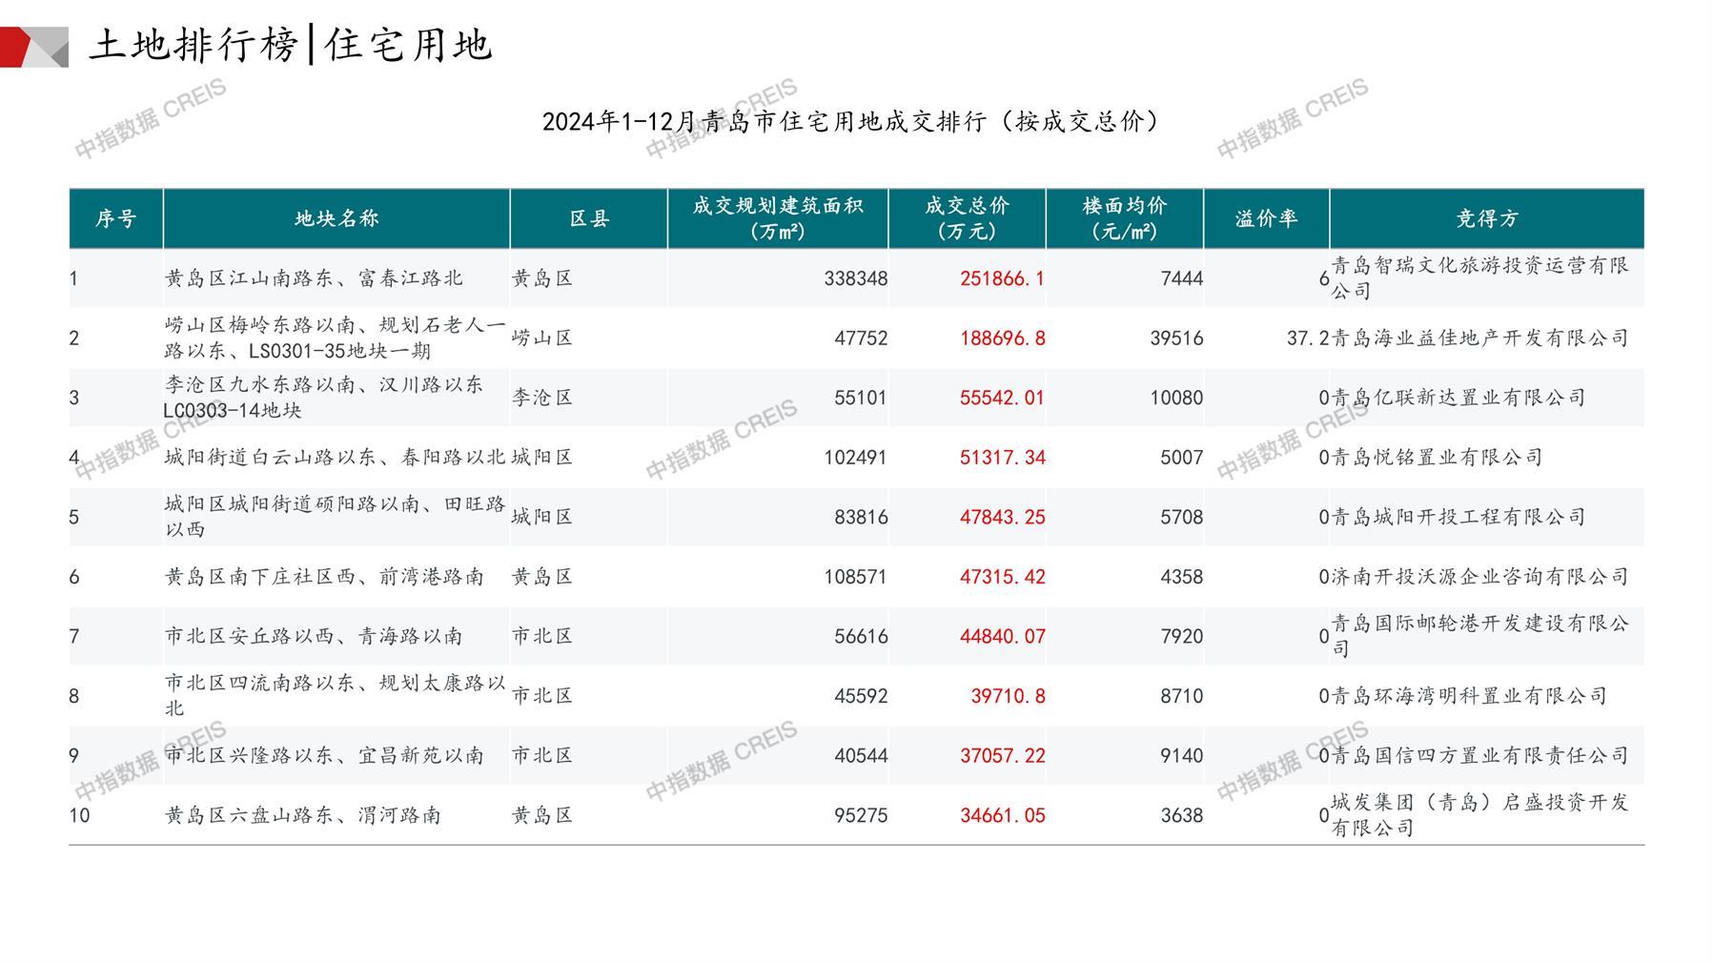
Task: Click the premium rate value 37.2
Action: pos(1307,338)
